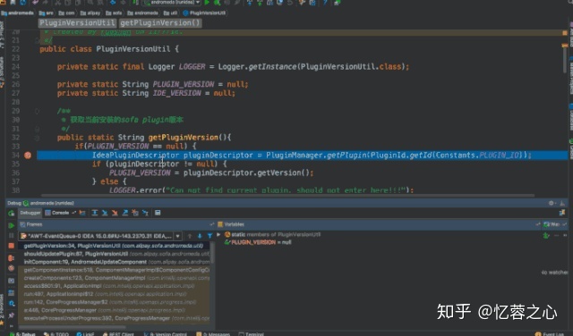The height and width of the screenshot is (336, 573).
Task: Click the hide Debug panel icon
Action: tap(562, 203)
